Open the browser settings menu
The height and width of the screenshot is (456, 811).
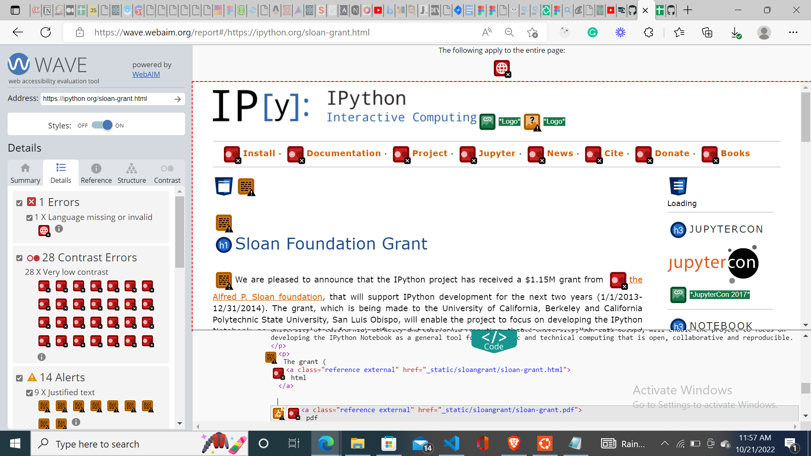tap(794, 32)
